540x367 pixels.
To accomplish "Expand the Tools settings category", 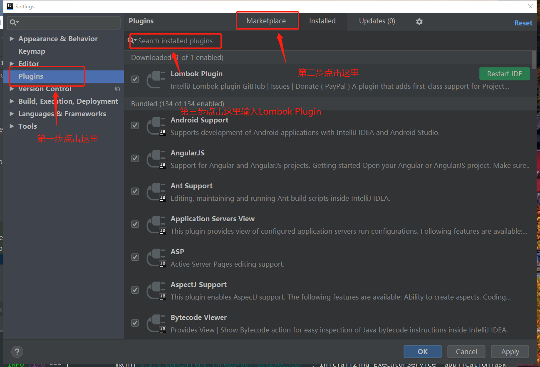I will coord(11,126).
